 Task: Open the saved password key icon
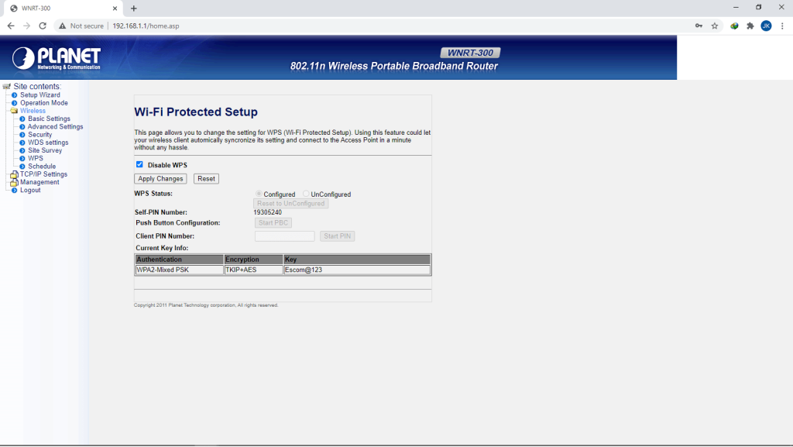(699, 26)
